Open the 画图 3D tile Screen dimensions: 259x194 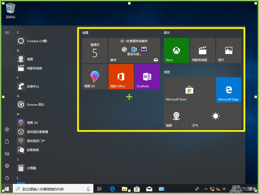[95, 77]
